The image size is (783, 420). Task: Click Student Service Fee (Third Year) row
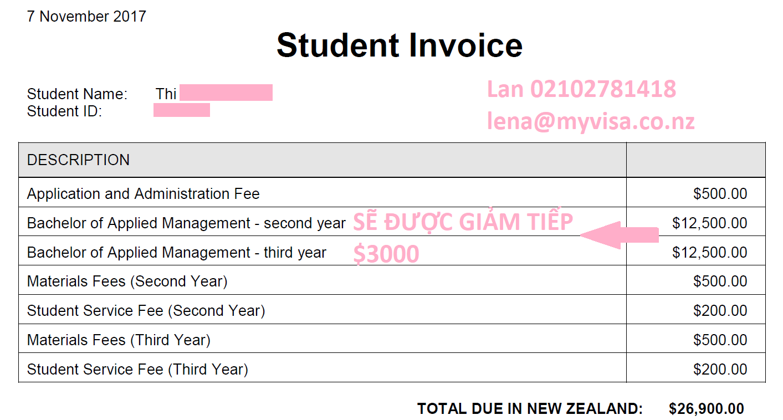(392, 369)
